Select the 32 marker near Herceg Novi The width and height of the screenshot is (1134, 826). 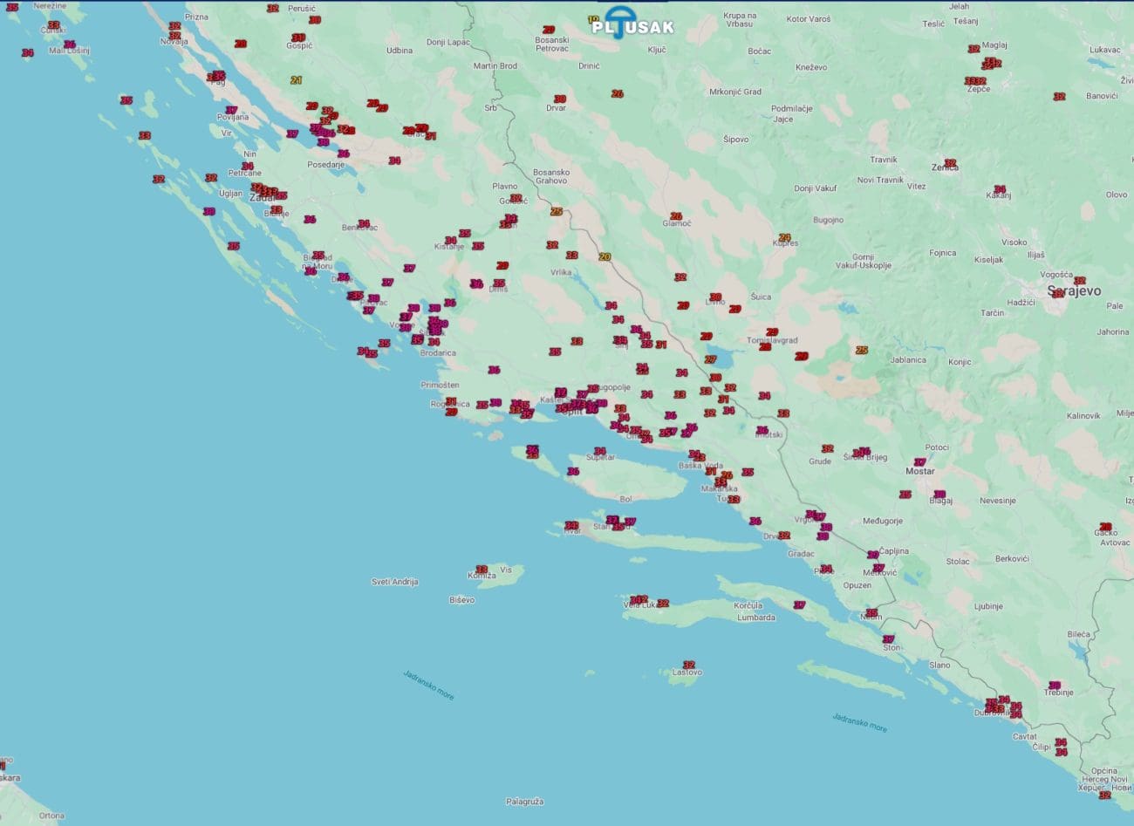[1104, 795]
